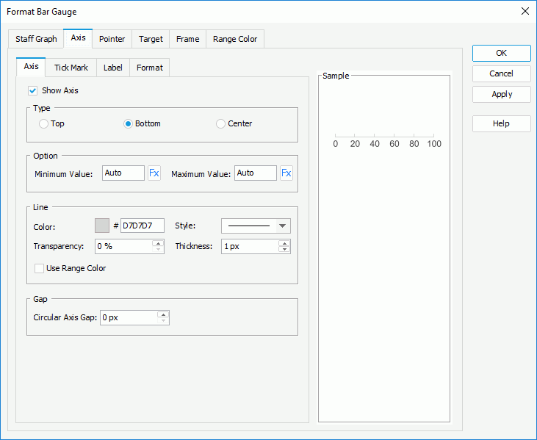Open the Label sub-tab
Viewport: 537px width, 440px height.
point(113,68)
